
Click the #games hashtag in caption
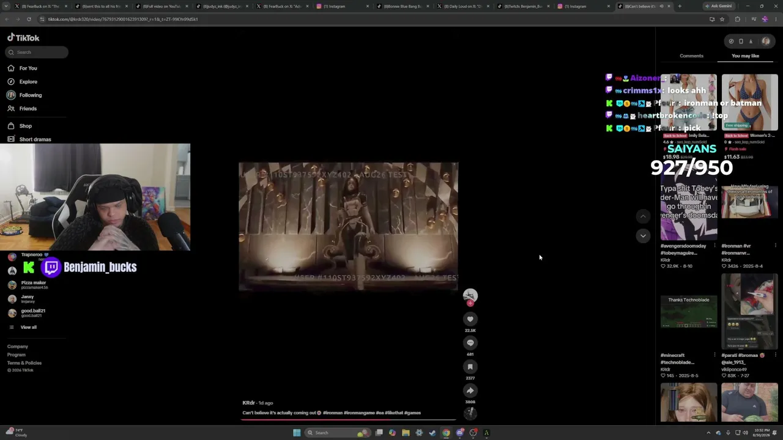coord(412,413)
